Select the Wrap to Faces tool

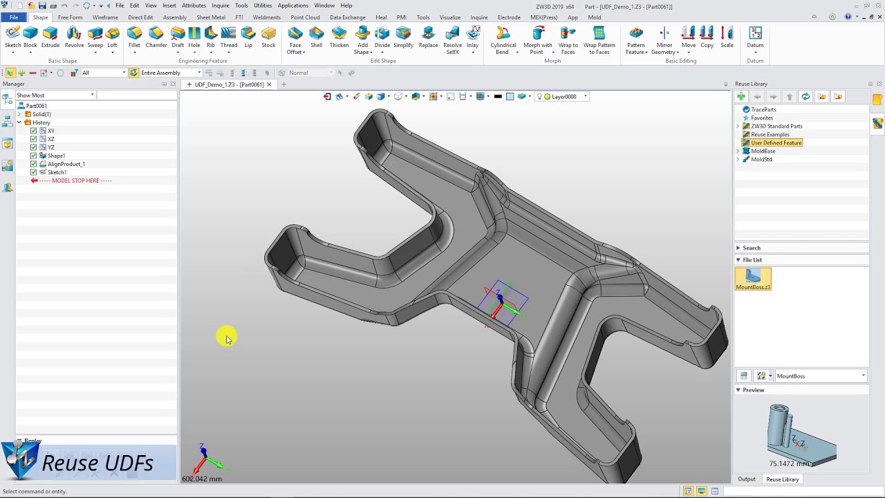click(x=568, y=41)
